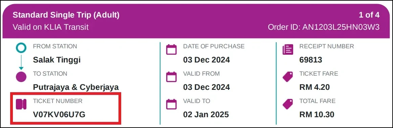Click the Order ID AN1203L25HN03W3 text
393x128 pixels.
coord(324,27)
